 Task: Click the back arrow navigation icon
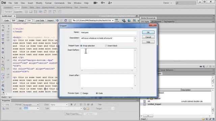pyautogui.click(x=57, y=21)
